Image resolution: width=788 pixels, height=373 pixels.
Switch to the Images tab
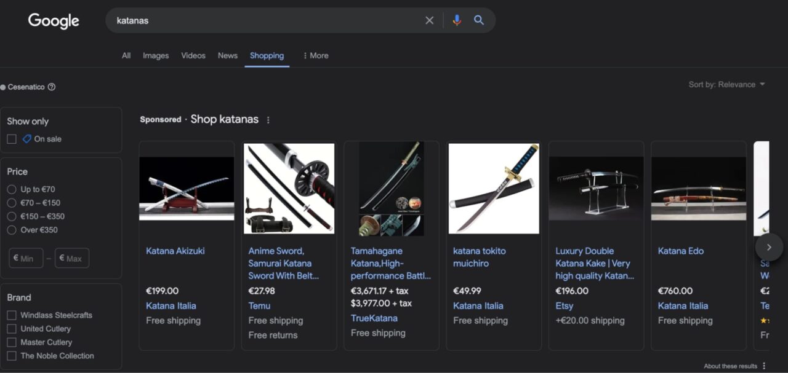click(x=155, y=55)
